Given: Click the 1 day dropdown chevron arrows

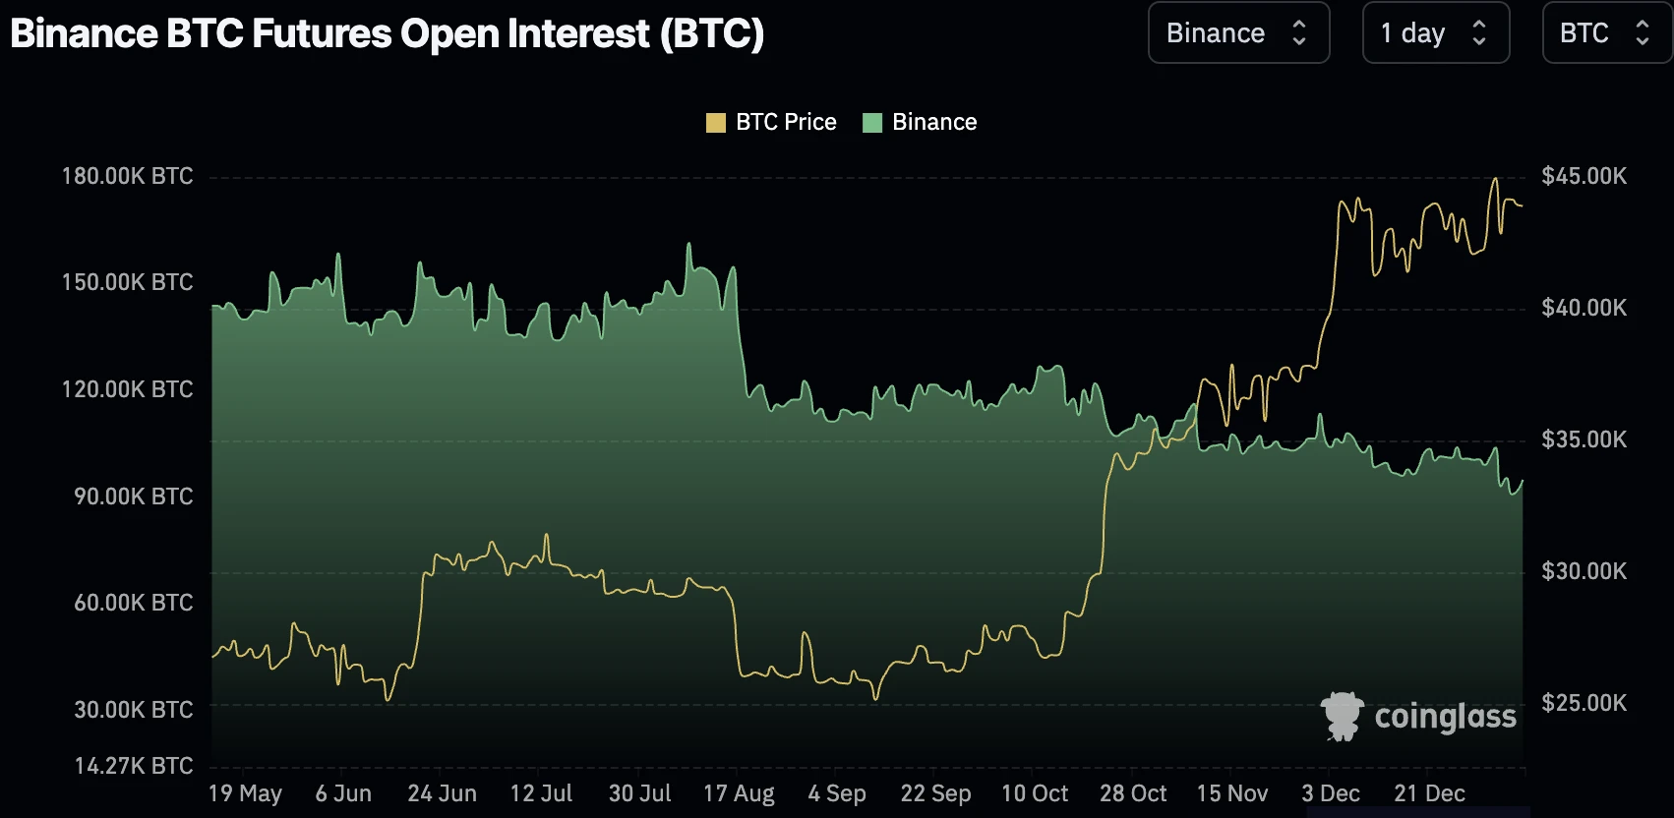Looking at the screenshot, I should (x=1479, y=33).
